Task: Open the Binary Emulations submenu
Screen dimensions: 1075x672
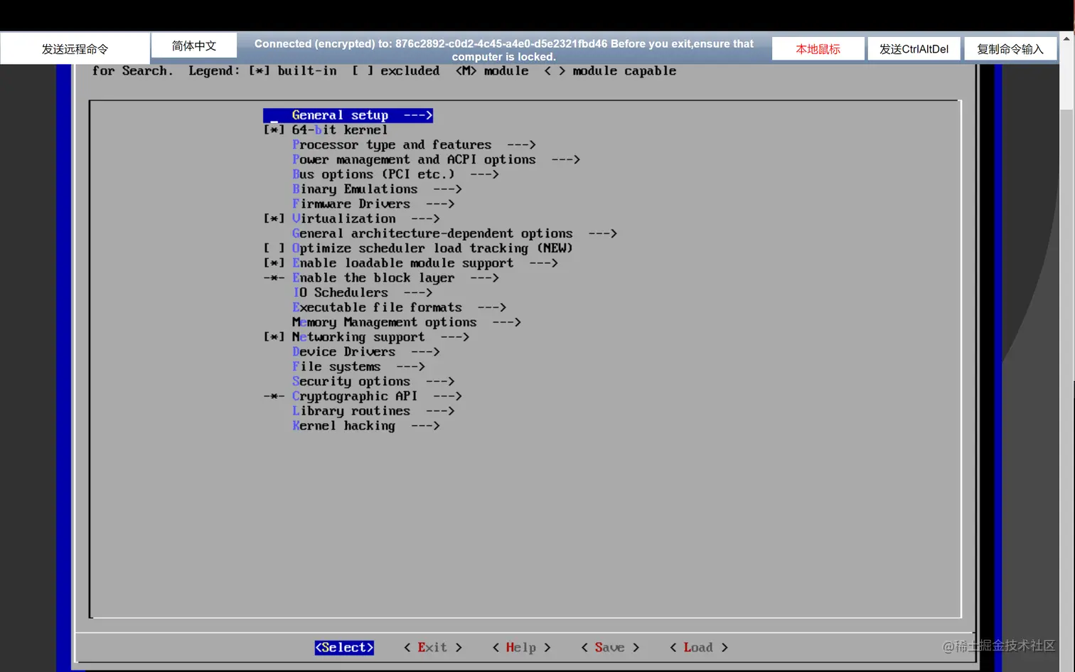Action: tap(355, 189)
